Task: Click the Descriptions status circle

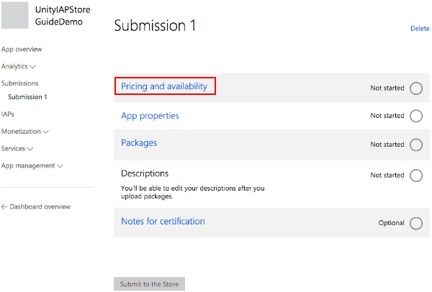Action: click(x=415, y=175)
